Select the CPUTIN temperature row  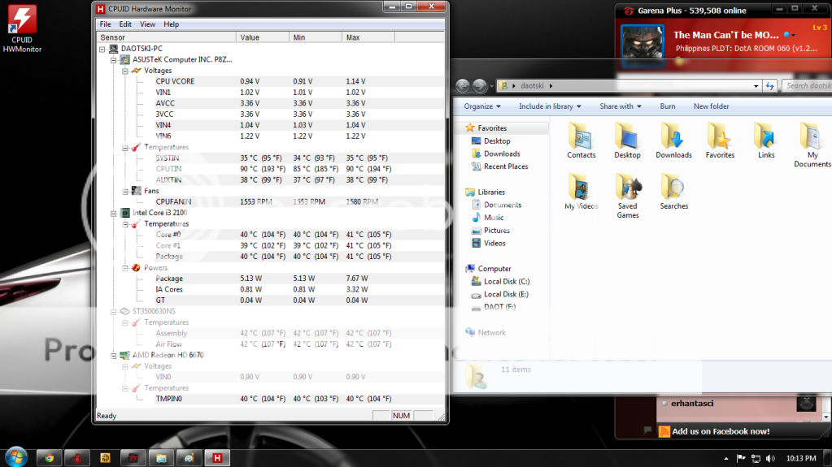(271, 169)
